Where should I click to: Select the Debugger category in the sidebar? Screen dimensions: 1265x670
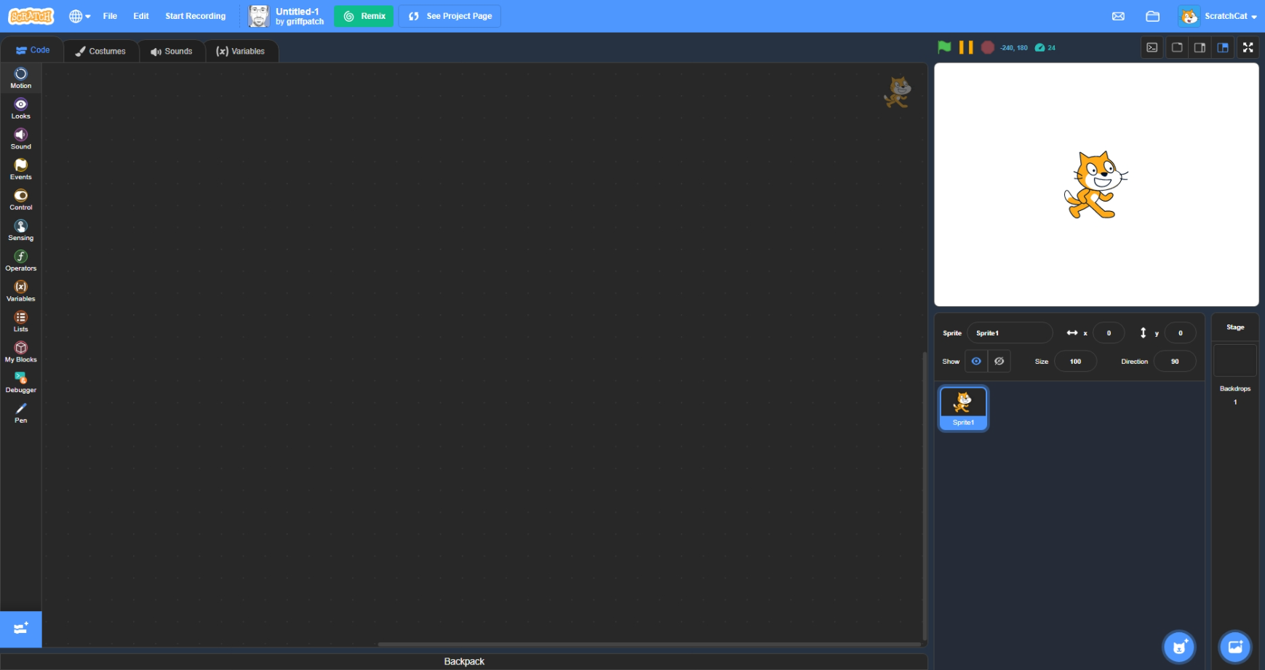[20, 382]
